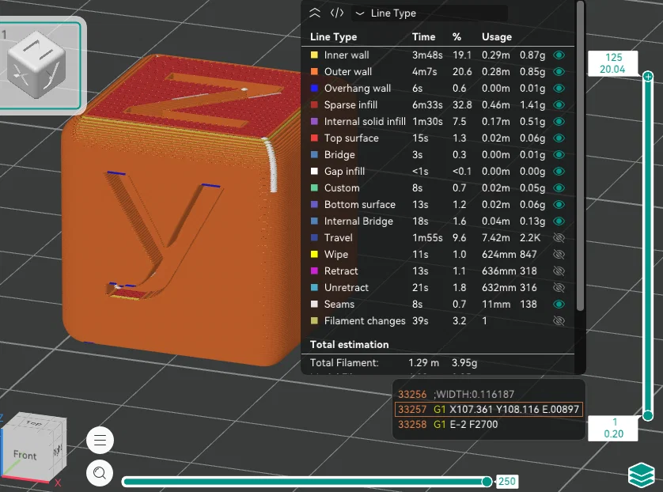Click the Travel usage value 7.42m

[x=495, y=238]
